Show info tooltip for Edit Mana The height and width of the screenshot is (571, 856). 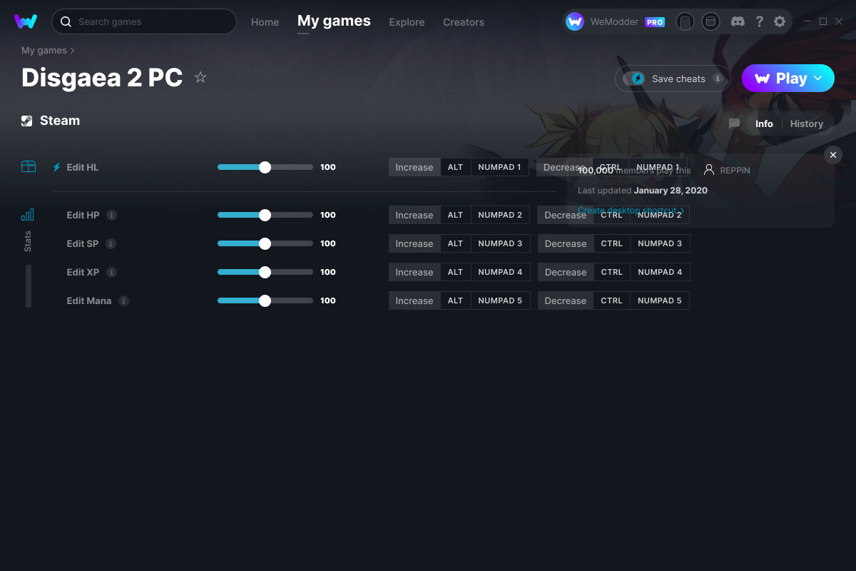click(x=123, y=300)
